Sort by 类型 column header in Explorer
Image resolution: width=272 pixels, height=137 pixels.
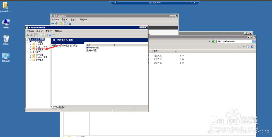162,51
